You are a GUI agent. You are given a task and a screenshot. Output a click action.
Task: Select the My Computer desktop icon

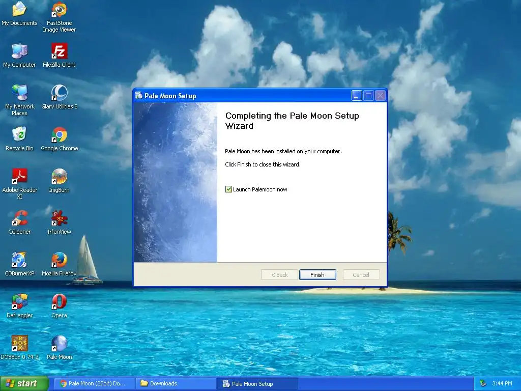coord(19,55)
